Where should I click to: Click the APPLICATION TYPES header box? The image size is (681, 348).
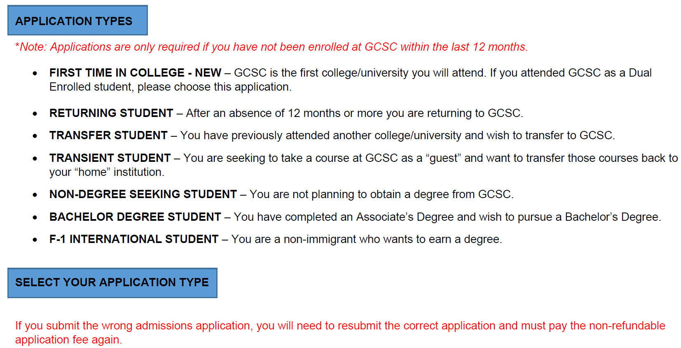pyautogui.click(x=77, y=20)
